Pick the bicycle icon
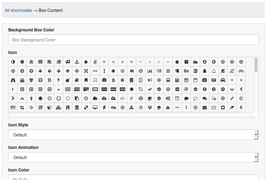 click(x=241, y=71)
